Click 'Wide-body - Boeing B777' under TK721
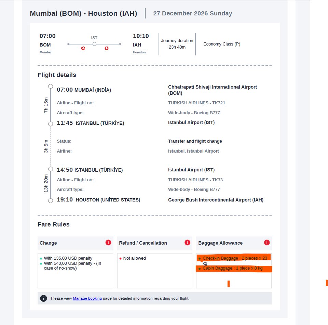Screen dimensions: 328x325 coord(194,113)
